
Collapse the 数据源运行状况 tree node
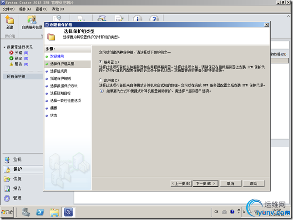click(x=5, y=47)
